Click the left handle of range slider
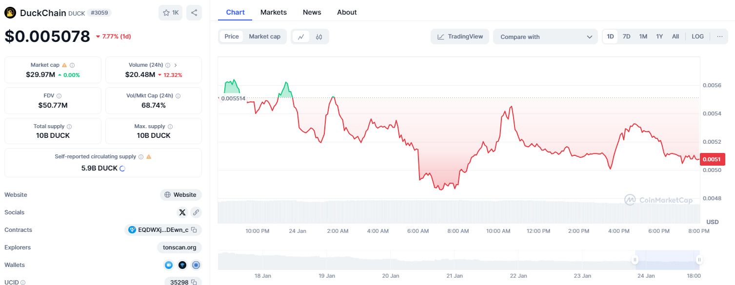735x285 pixels. tap(635, 260)
